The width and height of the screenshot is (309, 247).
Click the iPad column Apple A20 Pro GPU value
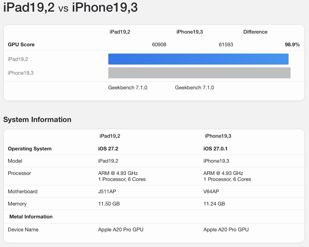(121, 230)
